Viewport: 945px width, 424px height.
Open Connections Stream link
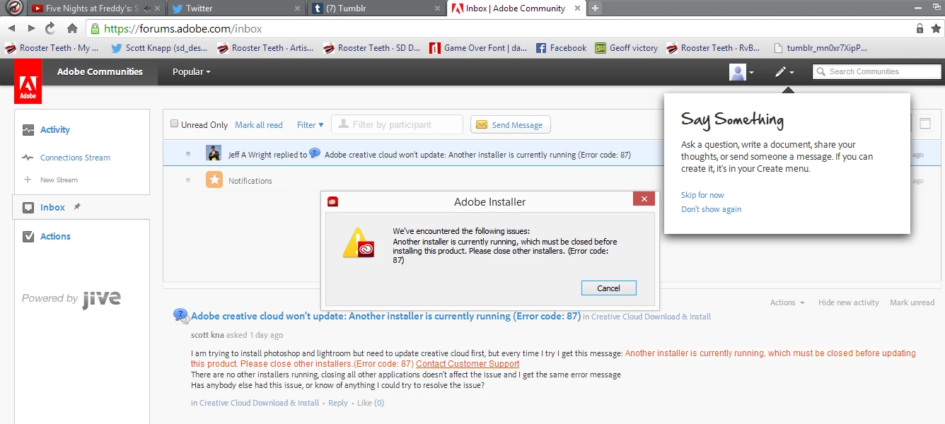(x=75, y=158)
